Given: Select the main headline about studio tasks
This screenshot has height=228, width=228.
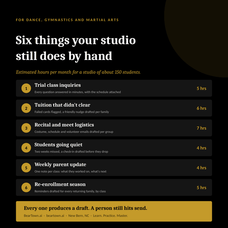Looking at the screenshot, I should (x=76, y=48).
